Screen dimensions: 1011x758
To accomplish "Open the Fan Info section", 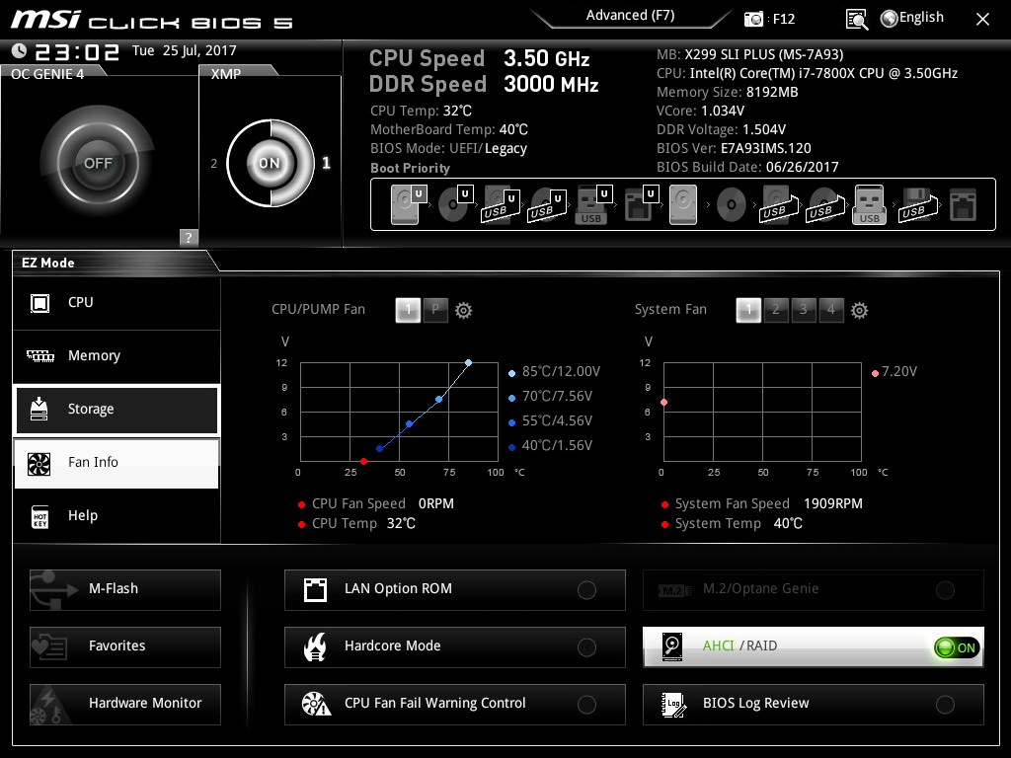I will [117, 463].
